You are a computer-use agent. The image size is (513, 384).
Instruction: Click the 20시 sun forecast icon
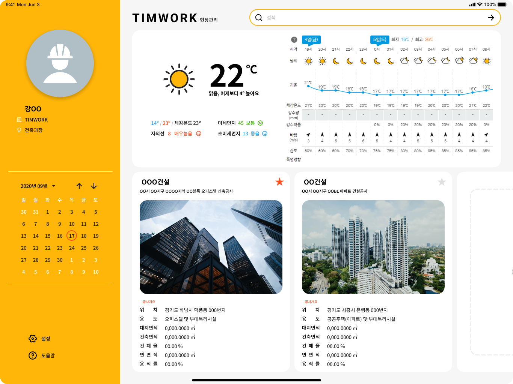click(322, 61)
